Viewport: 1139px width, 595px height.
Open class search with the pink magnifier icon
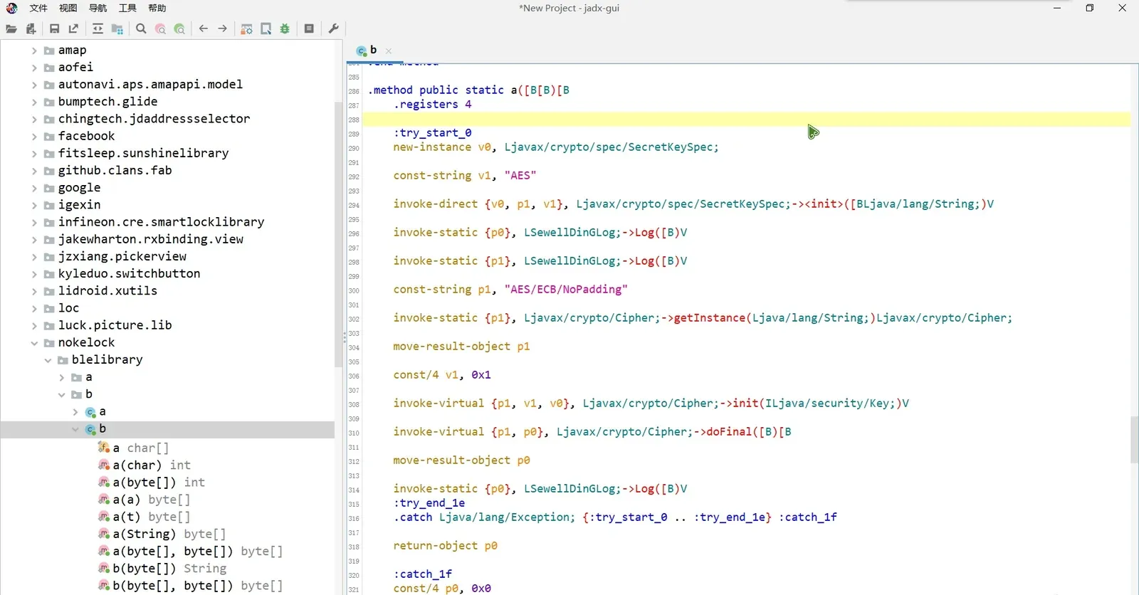click(x=160, y=29)
